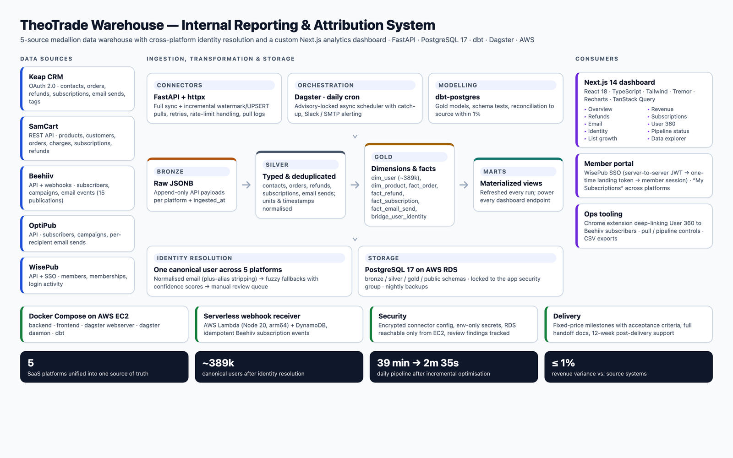Select the "SamCart" data source heading

point(44,126)
